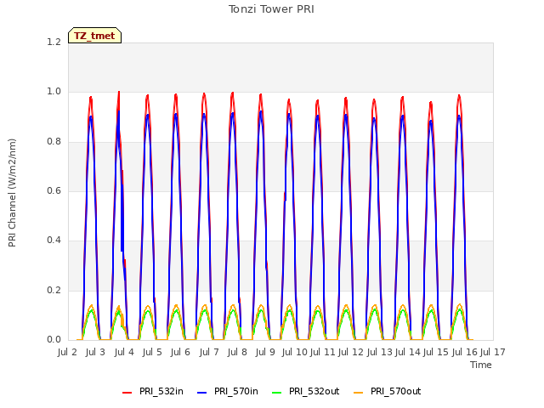Click the x-axis Time label

(481, 365)
